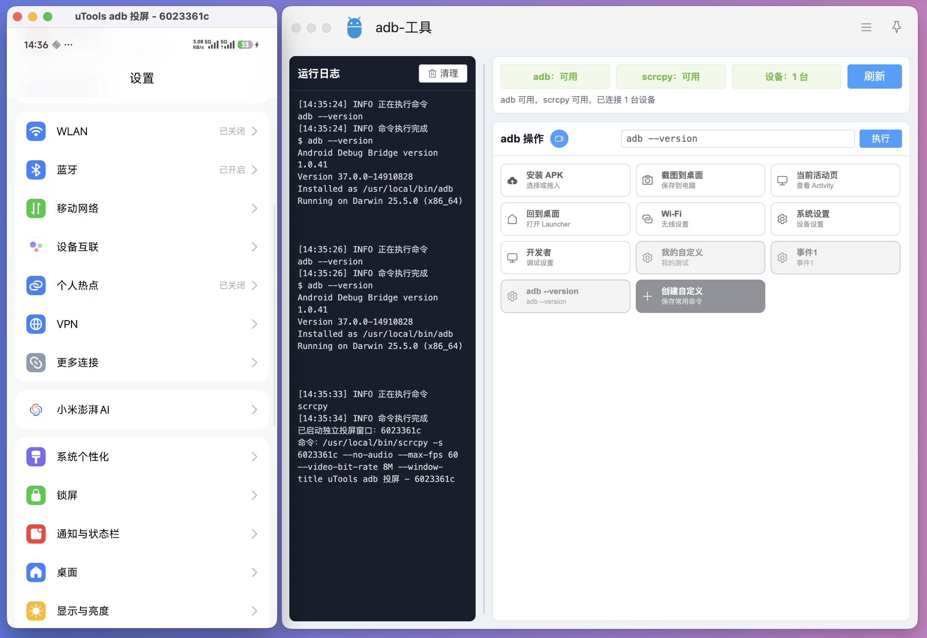Viewport: 927px width, 638px height.
Task: Click the 显示与亮度 label text
Action: coord(83,611)
